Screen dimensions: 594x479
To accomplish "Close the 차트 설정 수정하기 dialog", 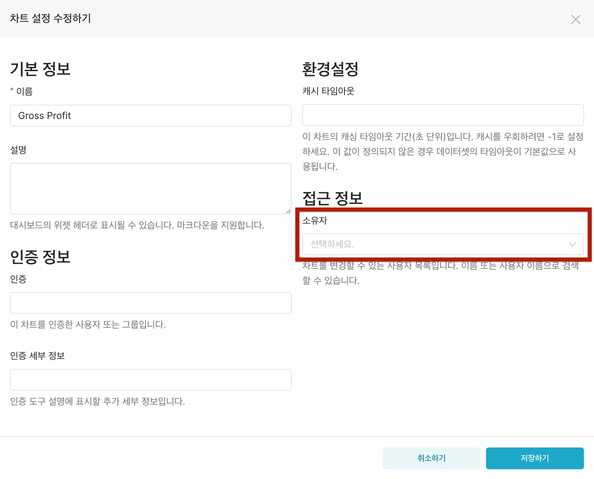I will click(575, 19).
